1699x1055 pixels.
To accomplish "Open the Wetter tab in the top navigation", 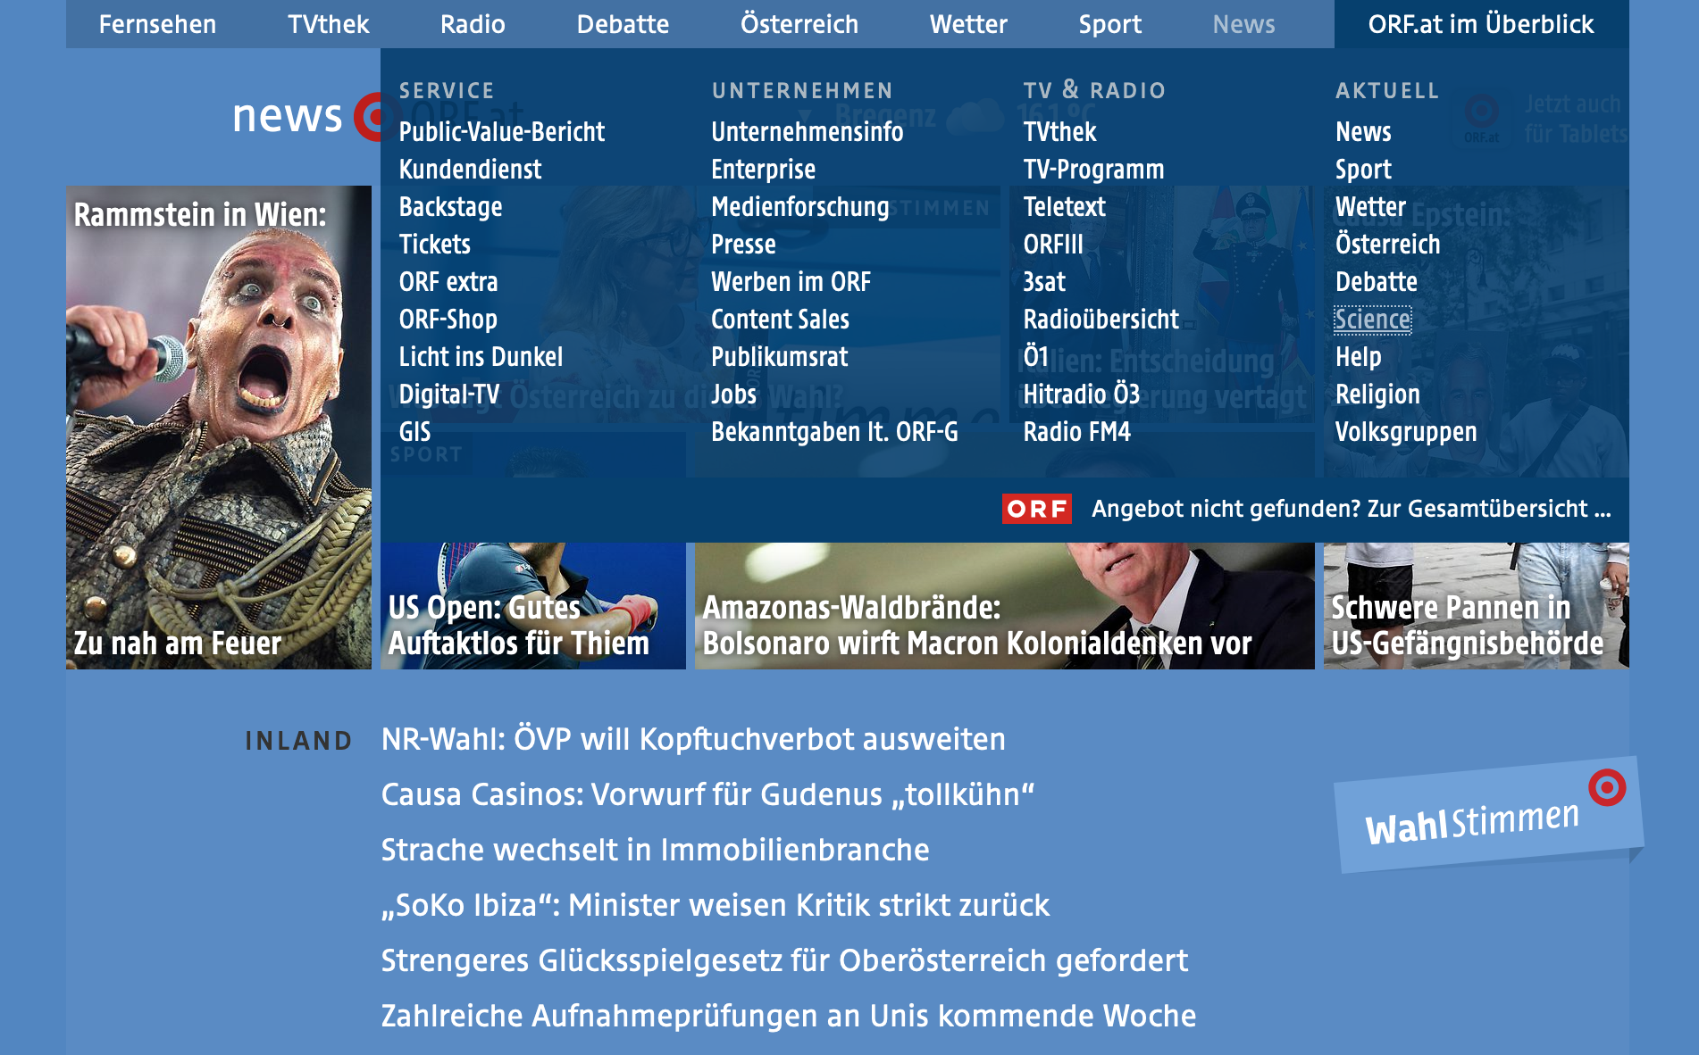I will click(x=968, y=24).
